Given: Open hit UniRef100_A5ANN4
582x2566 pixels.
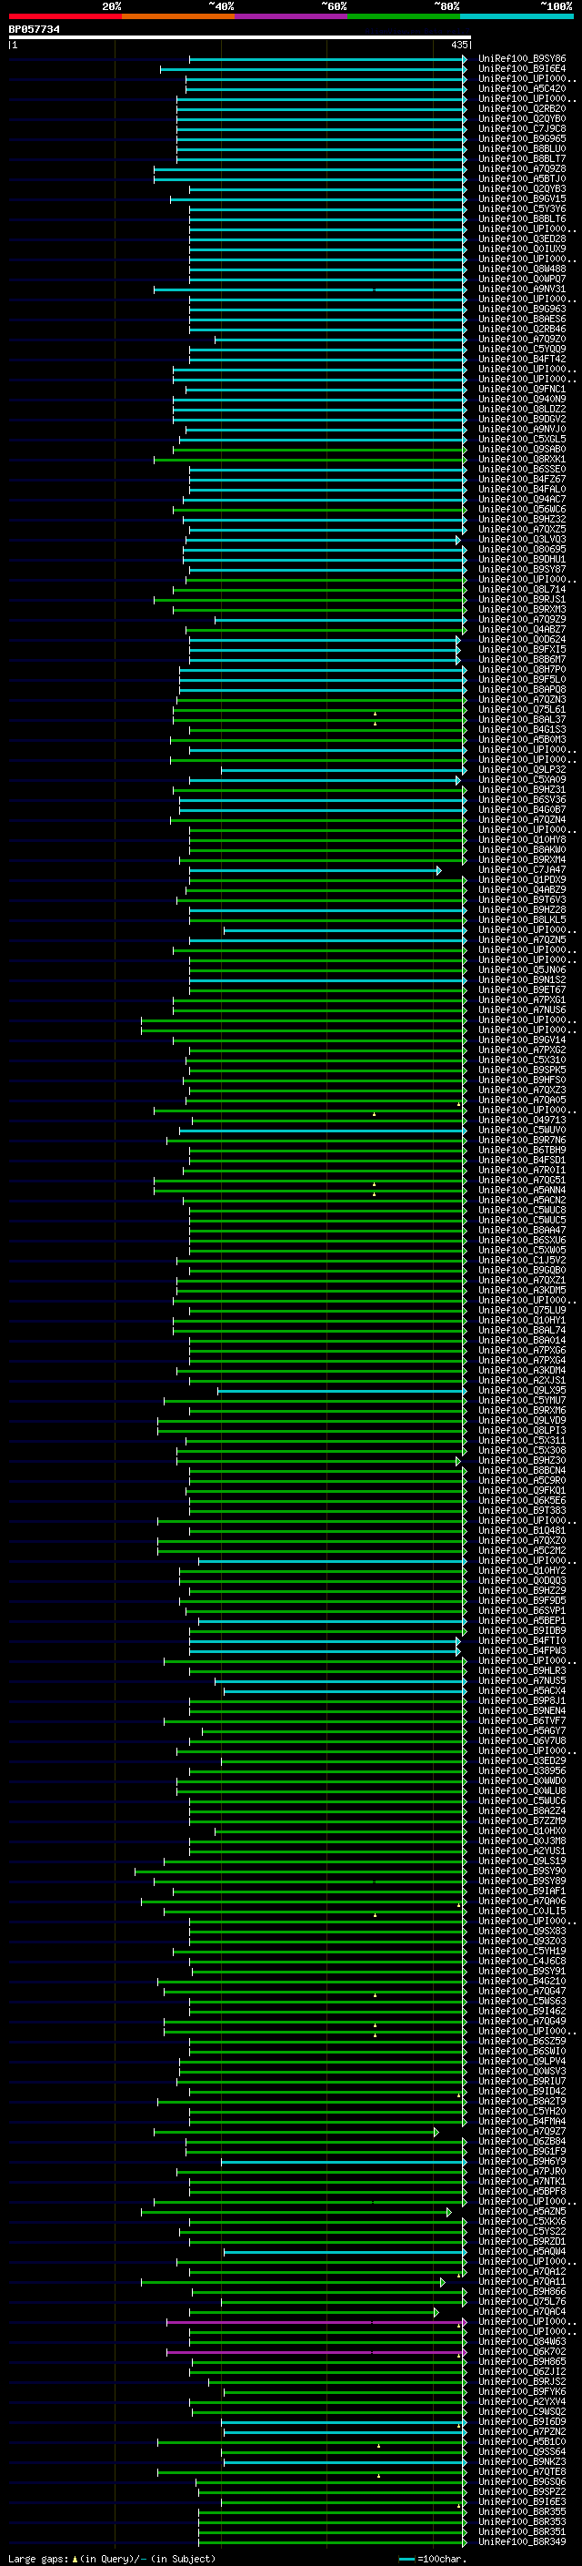Looking at the screenshot, I should 521,1190.
